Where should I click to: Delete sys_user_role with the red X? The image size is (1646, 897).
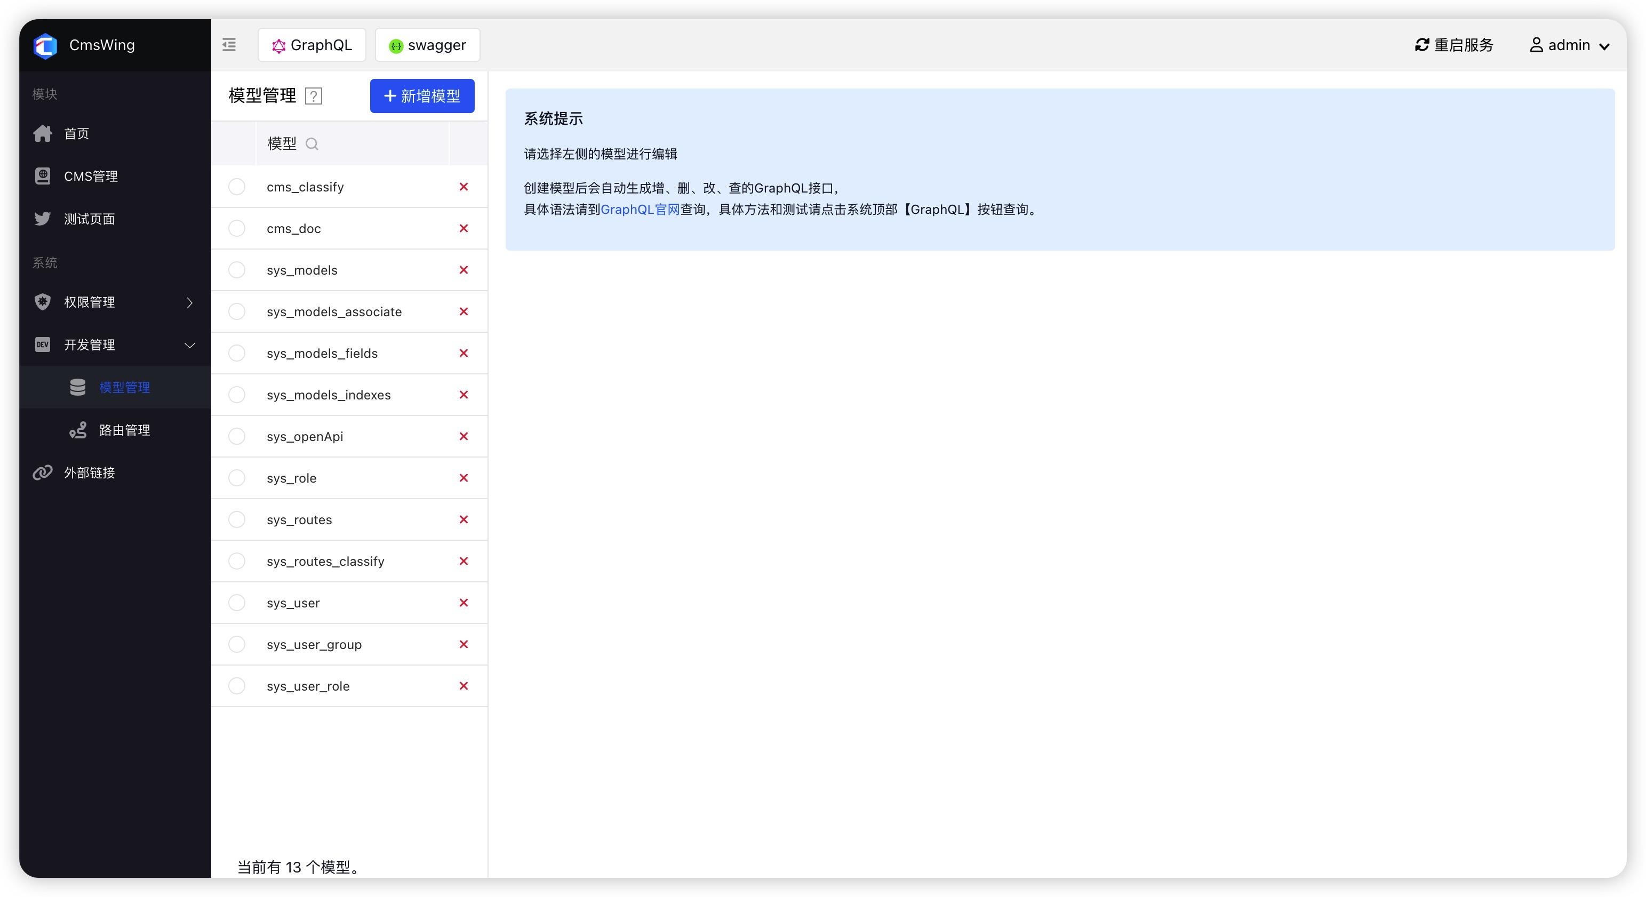pos(464,685)
